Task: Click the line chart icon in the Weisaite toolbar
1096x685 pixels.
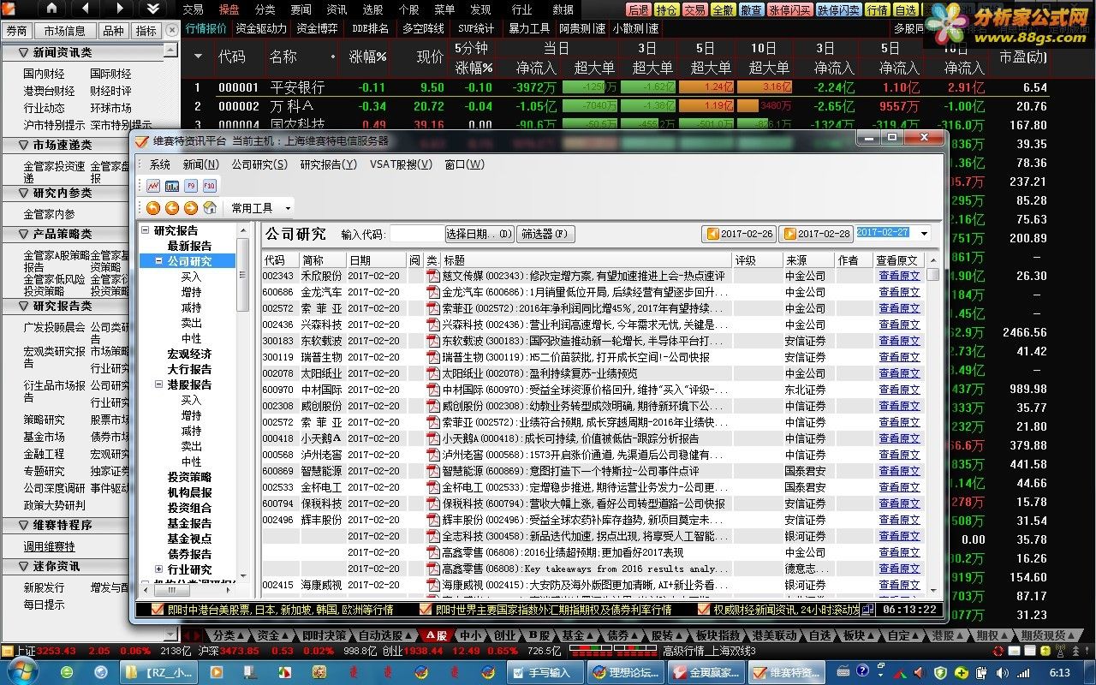Action: pos(153,185)
